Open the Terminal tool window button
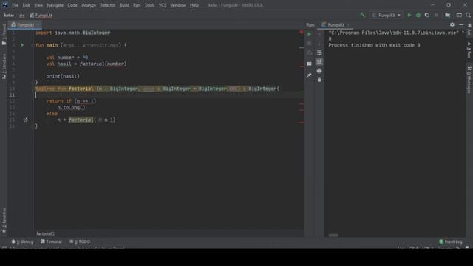 click(51, 242)
